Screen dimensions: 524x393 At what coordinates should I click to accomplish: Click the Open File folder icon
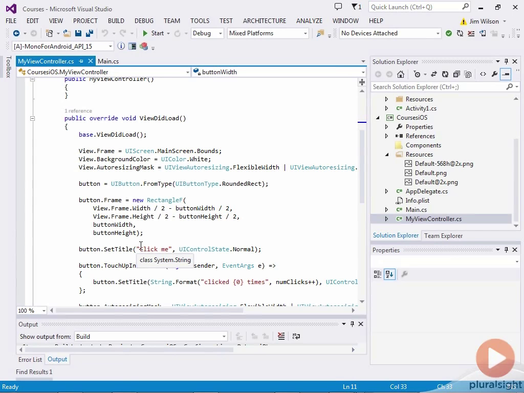pyautogui.click(x=67, y=33)
